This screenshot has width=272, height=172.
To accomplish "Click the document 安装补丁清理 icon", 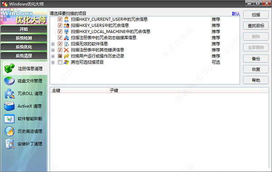I will coord(10,144).
